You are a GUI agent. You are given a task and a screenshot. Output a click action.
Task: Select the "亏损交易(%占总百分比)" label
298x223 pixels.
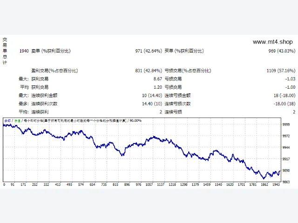[x=188, y=71]
